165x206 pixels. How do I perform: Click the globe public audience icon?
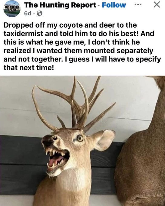[x=40, y=13]
